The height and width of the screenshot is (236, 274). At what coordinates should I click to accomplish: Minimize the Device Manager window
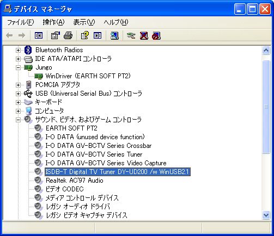pyautogui.click(x=240, y=9)
